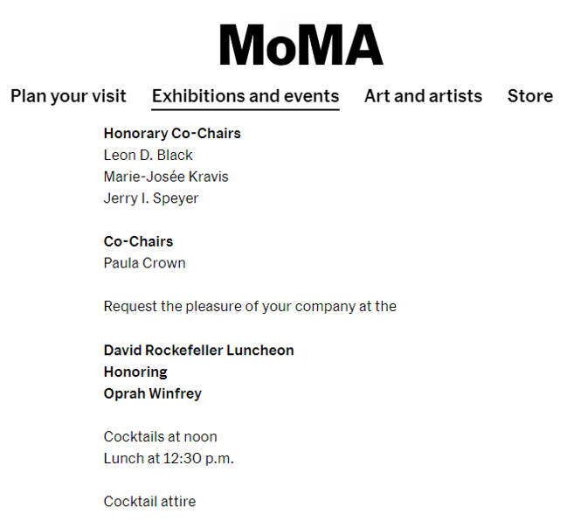
Task: Click on Jerry I. Speyer name
Action: click(x=151, y=198)
